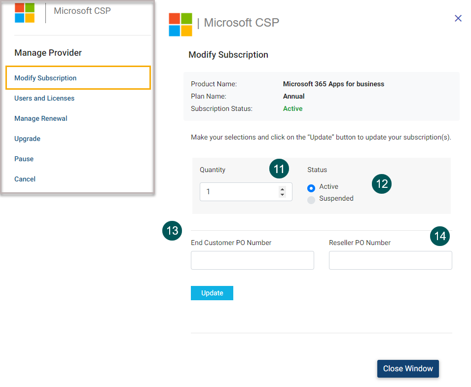
Task: Click the Quantity label
Action: click(213, 170)
